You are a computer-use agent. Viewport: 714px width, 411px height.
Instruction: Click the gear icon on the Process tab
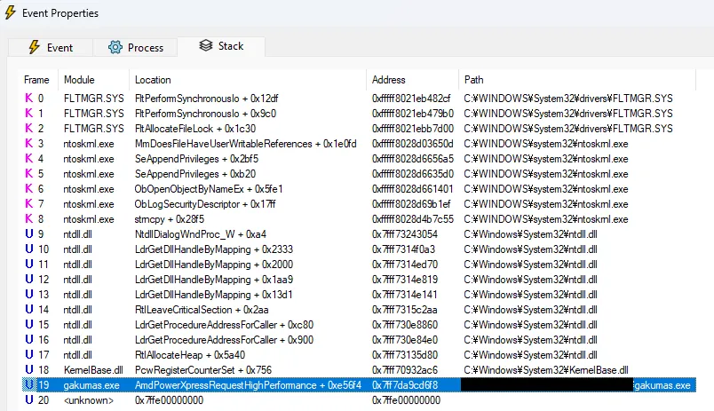(115, 47)
